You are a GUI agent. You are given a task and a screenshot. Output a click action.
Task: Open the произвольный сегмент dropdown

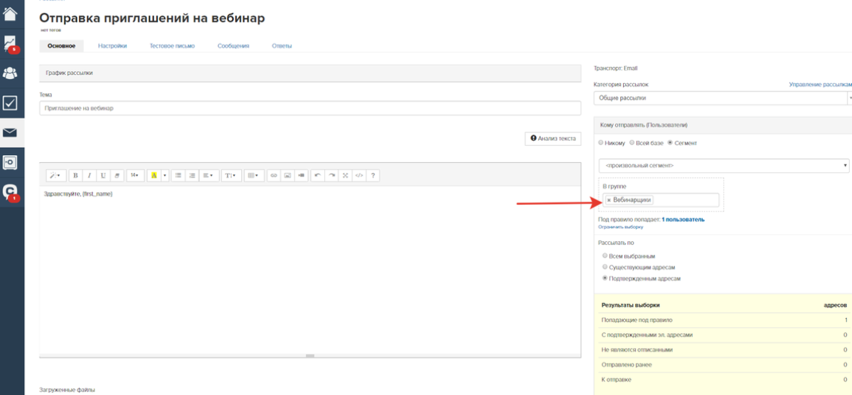(724, 165)
